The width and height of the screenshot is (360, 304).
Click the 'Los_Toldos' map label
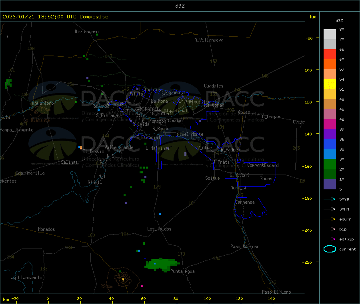coord(159,229)
